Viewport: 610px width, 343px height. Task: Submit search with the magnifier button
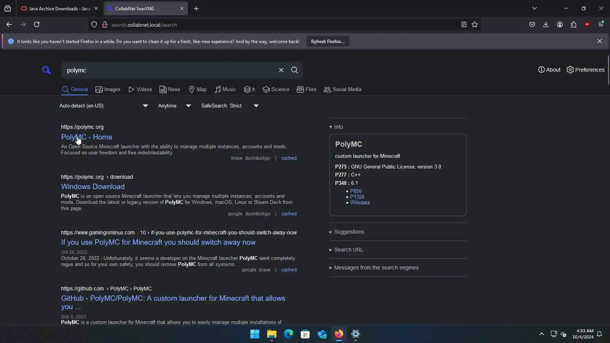tap(295, 70)
